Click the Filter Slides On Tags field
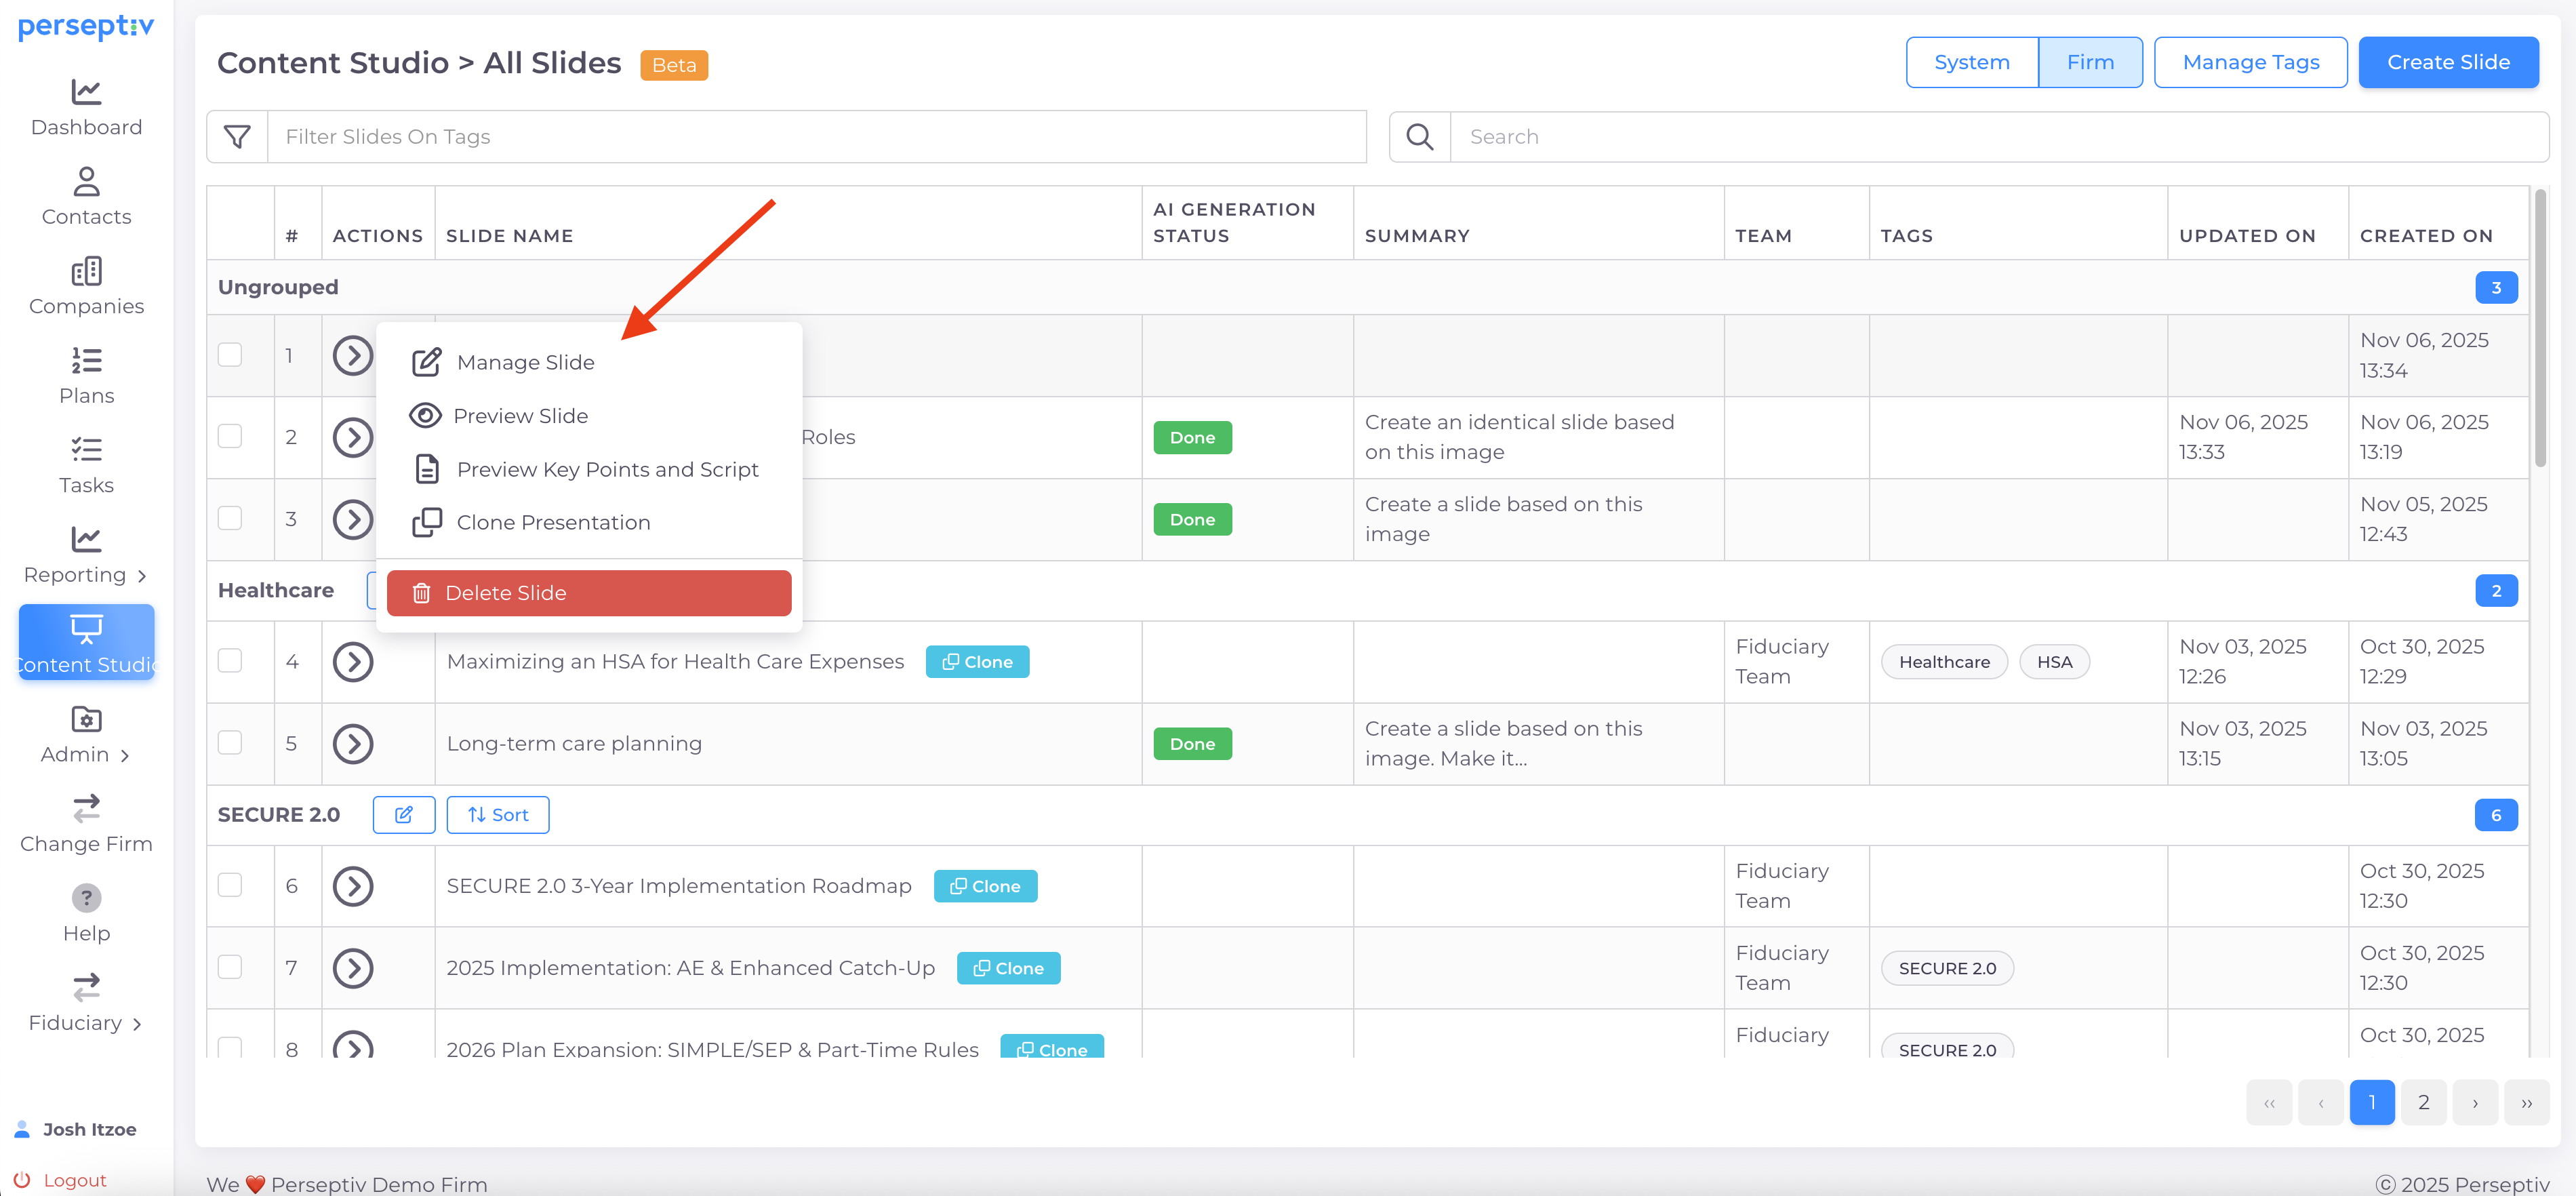The width and height of the screenshot is (2576, 1196). 815,137
